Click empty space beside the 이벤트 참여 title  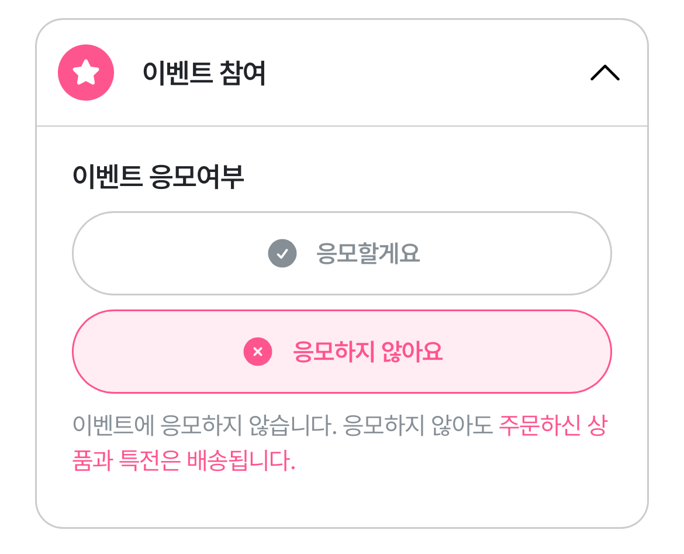[421, 73]
